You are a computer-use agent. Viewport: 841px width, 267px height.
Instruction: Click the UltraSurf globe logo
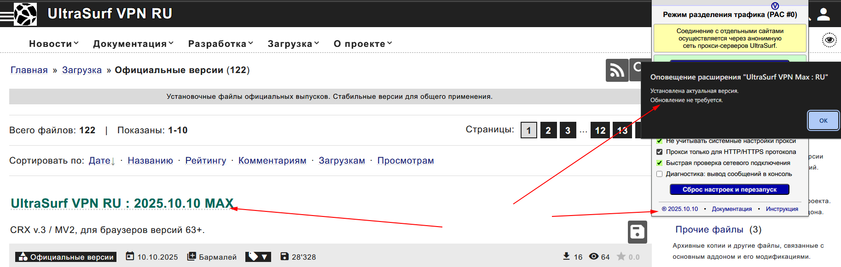pyautogui.click(x=25, y=14)
